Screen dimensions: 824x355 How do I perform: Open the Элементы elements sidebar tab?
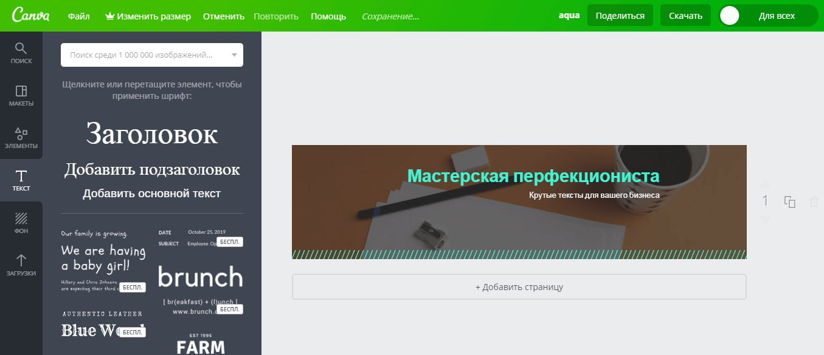21,138
